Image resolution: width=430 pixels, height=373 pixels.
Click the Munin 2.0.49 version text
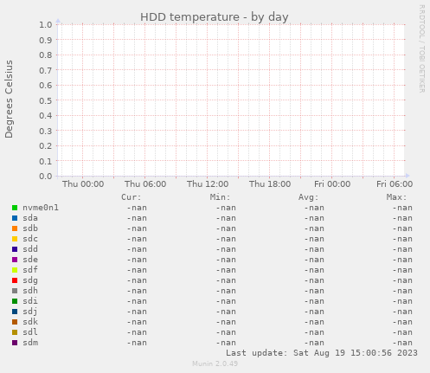(215, 363)
